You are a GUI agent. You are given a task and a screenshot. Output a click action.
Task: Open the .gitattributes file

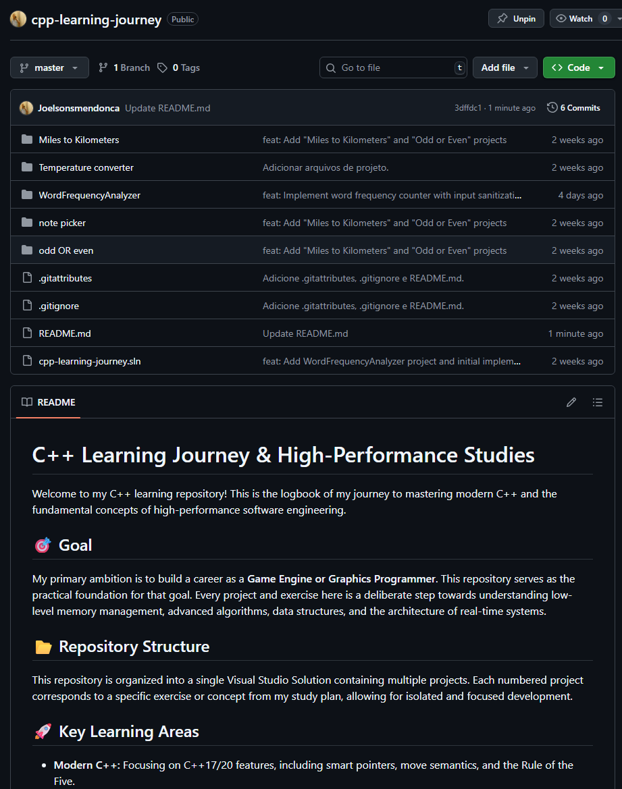pyautogui.click(x=66, y=278)
